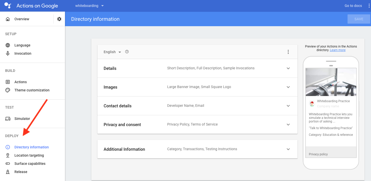Click "Privacy Policy, Terms of Service" text
This screenshot has width=371, height=181.
pos(192,124)
